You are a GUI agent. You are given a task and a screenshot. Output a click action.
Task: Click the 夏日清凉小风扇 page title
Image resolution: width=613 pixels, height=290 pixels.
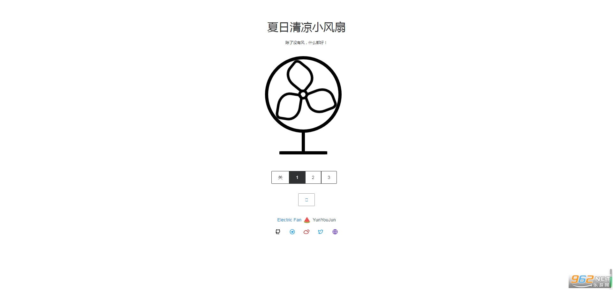pos(306,27)
